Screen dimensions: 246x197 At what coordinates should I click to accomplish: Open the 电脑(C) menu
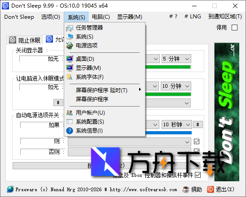101,17
